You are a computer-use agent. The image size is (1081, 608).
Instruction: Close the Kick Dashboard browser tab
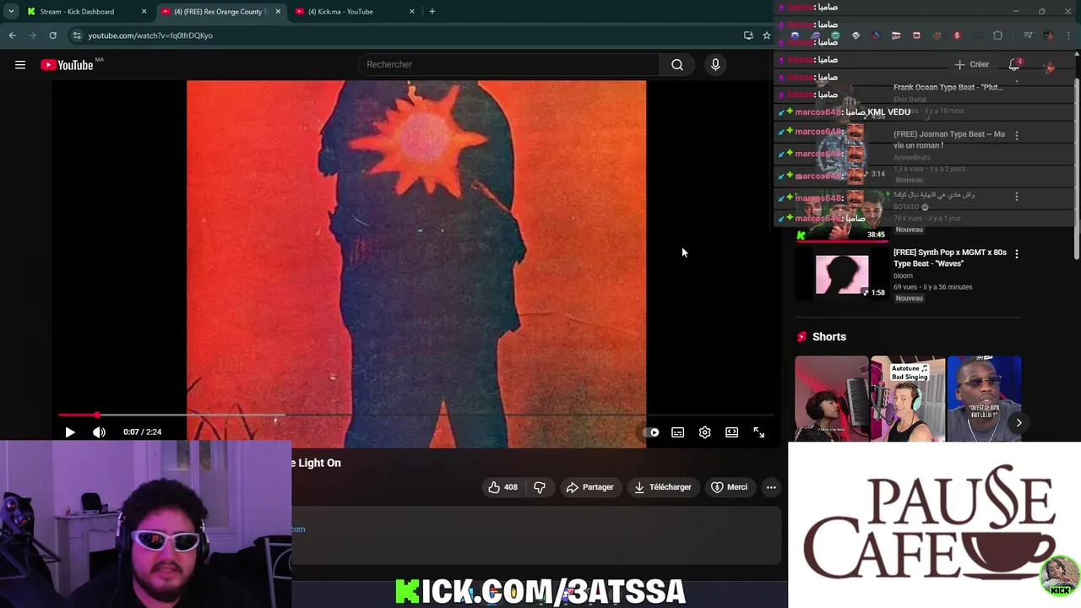click(x=144, y=12)
